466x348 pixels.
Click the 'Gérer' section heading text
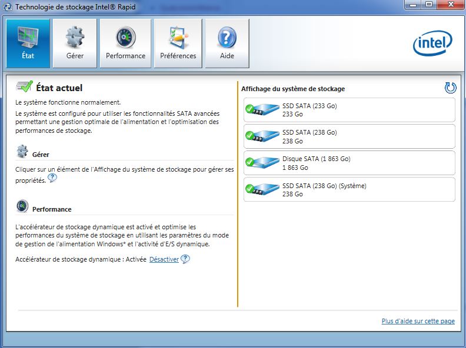click(41, 155)
